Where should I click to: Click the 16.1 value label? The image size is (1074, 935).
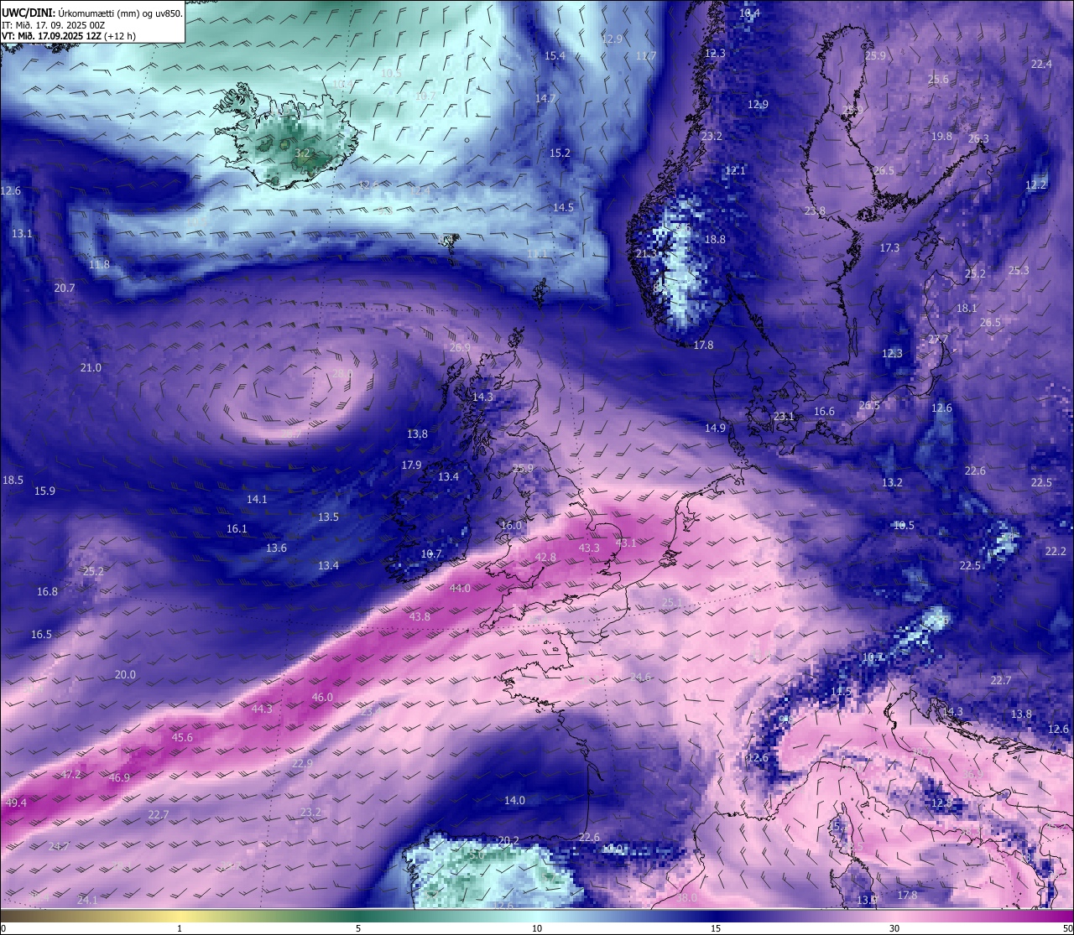(x=237, y=528)
